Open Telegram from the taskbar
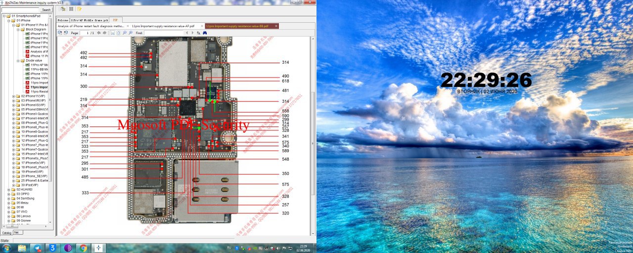The height and width of the screenshot is (253, 633). pos(37,248)
